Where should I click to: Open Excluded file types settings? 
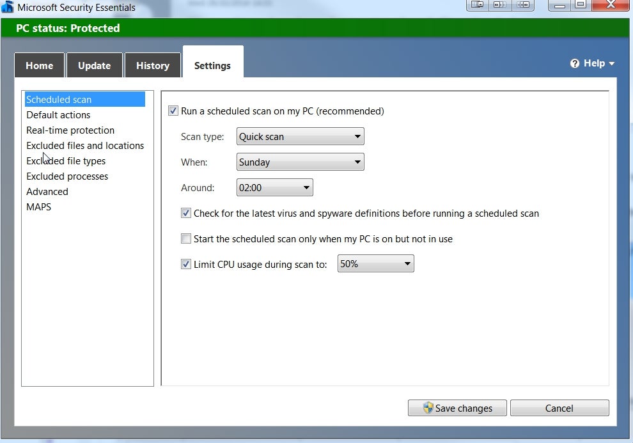pyautogui.click(x=66, y=161)
